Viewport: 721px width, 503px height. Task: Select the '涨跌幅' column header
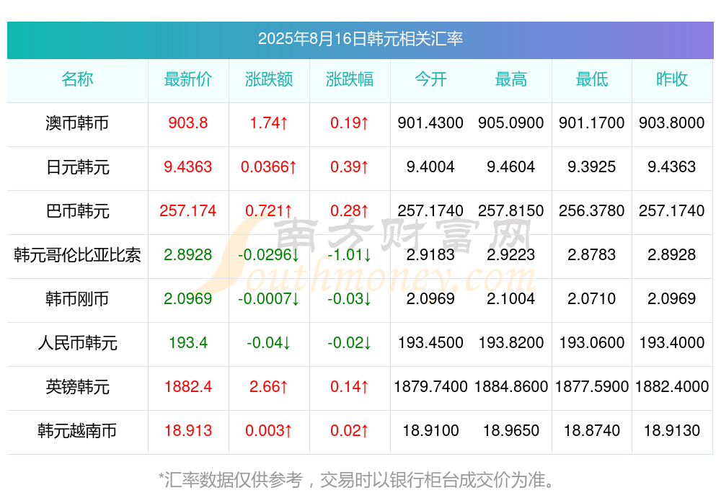coord(350,79)
